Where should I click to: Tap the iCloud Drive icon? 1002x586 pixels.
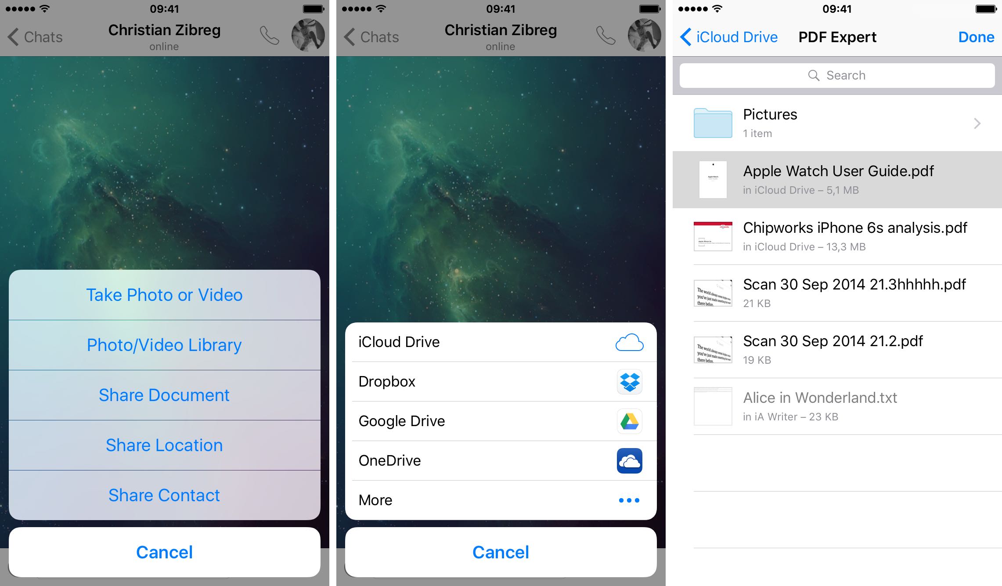coord(629,342)
